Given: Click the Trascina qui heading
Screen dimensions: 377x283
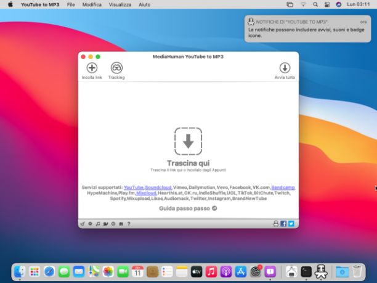Looking at the screenshot, I should click(188, 163).
